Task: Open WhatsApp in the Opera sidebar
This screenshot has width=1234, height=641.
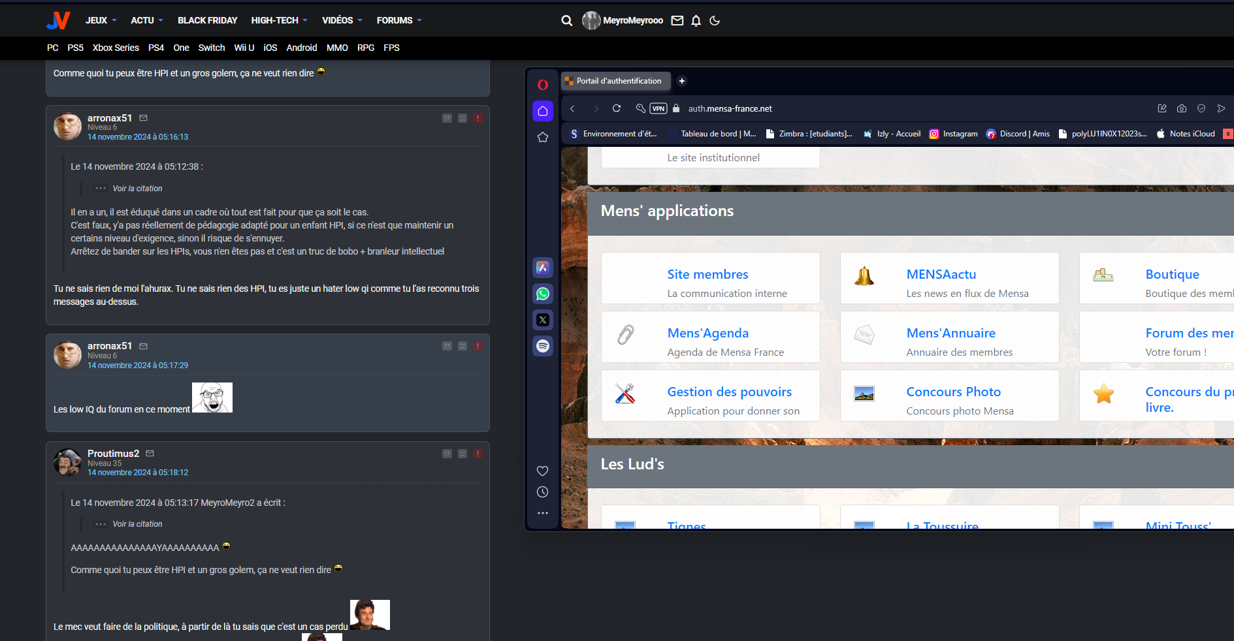Action: pos(543,294)
